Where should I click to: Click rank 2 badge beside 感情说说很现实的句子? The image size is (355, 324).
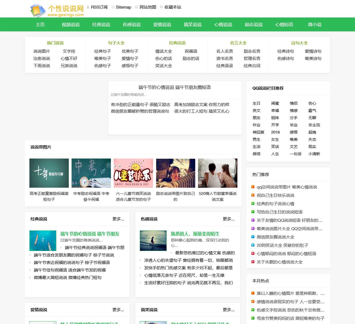(x=253, y=302)
